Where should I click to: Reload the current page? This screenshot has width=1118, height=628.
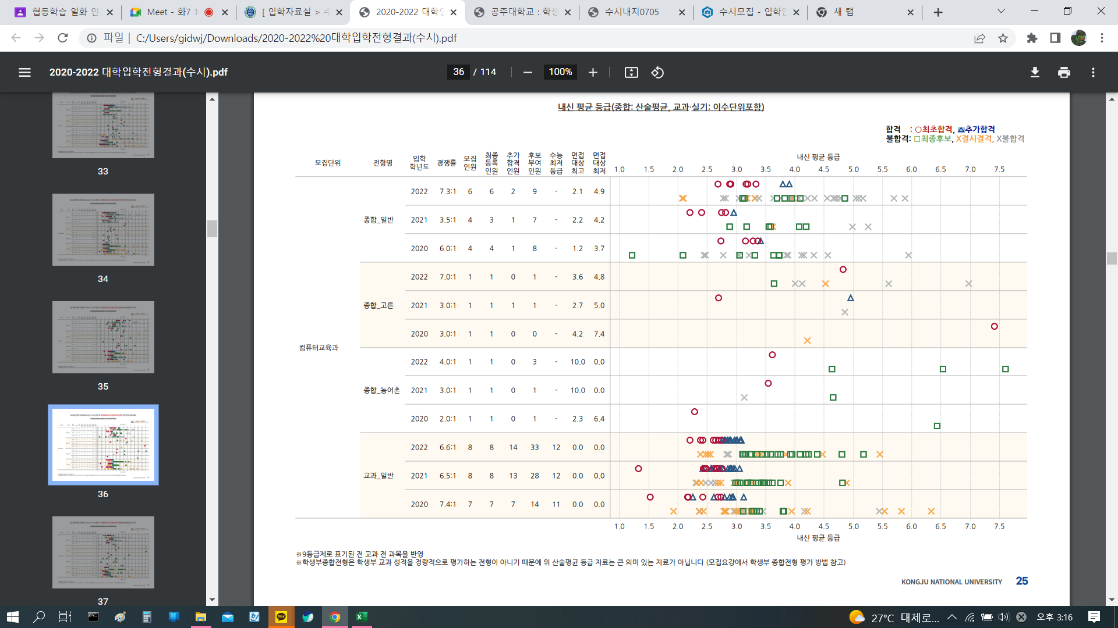pyautogui.click(x=63, y=38)
